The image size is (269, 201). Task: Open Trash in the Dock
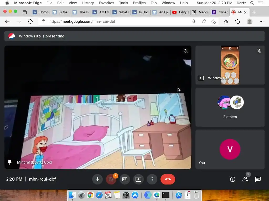[196, 195]
